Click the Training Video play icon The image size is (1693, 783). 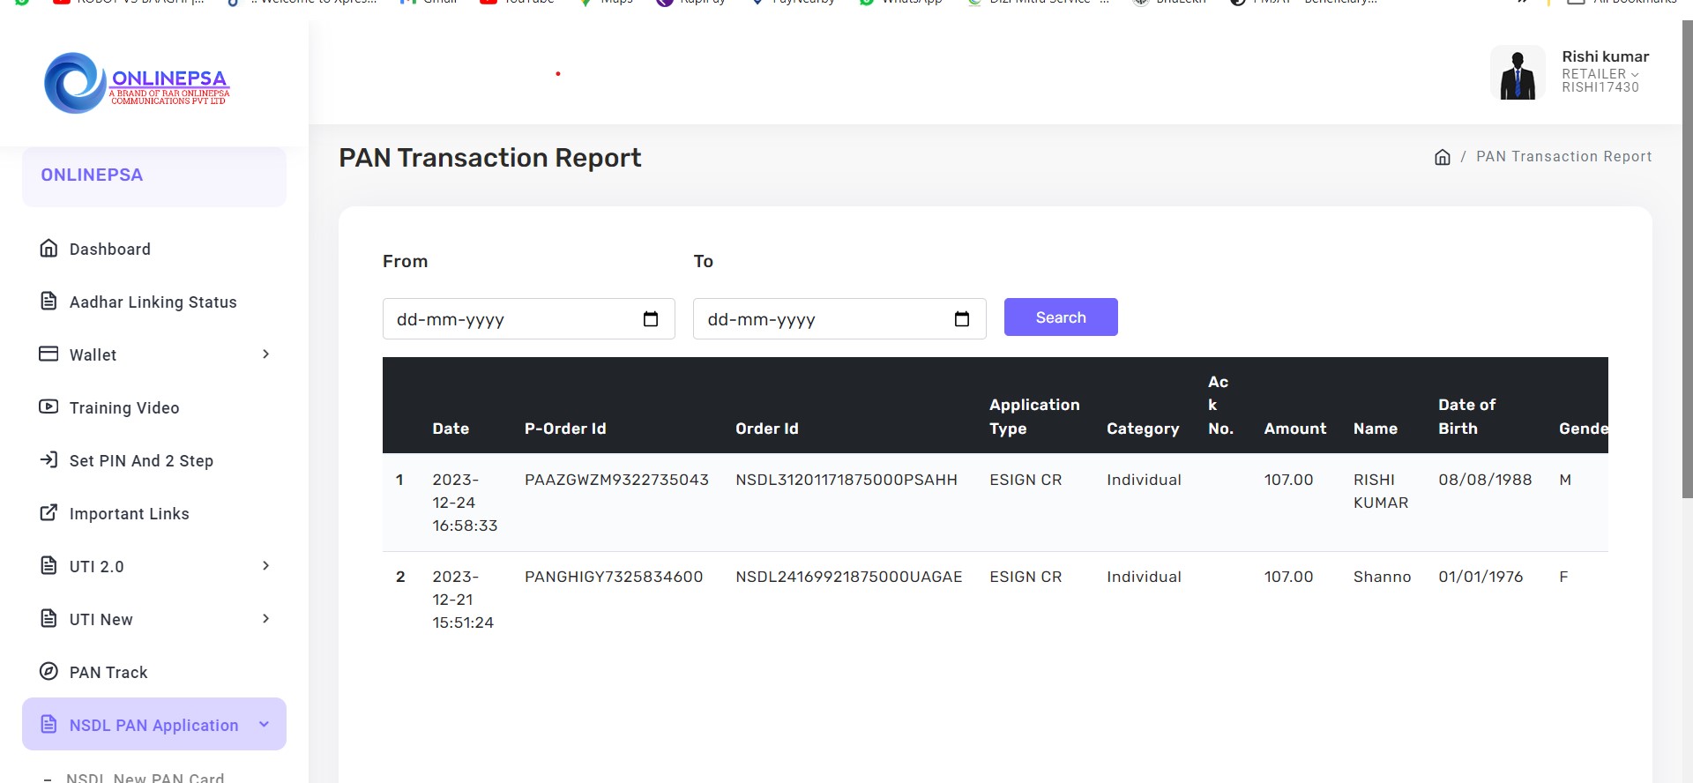48,407
